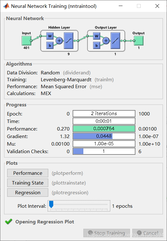Click the Output Layer linear transfer function icon
The width and height of the screenshot is (167, 241).
click(x=115, y=40)
